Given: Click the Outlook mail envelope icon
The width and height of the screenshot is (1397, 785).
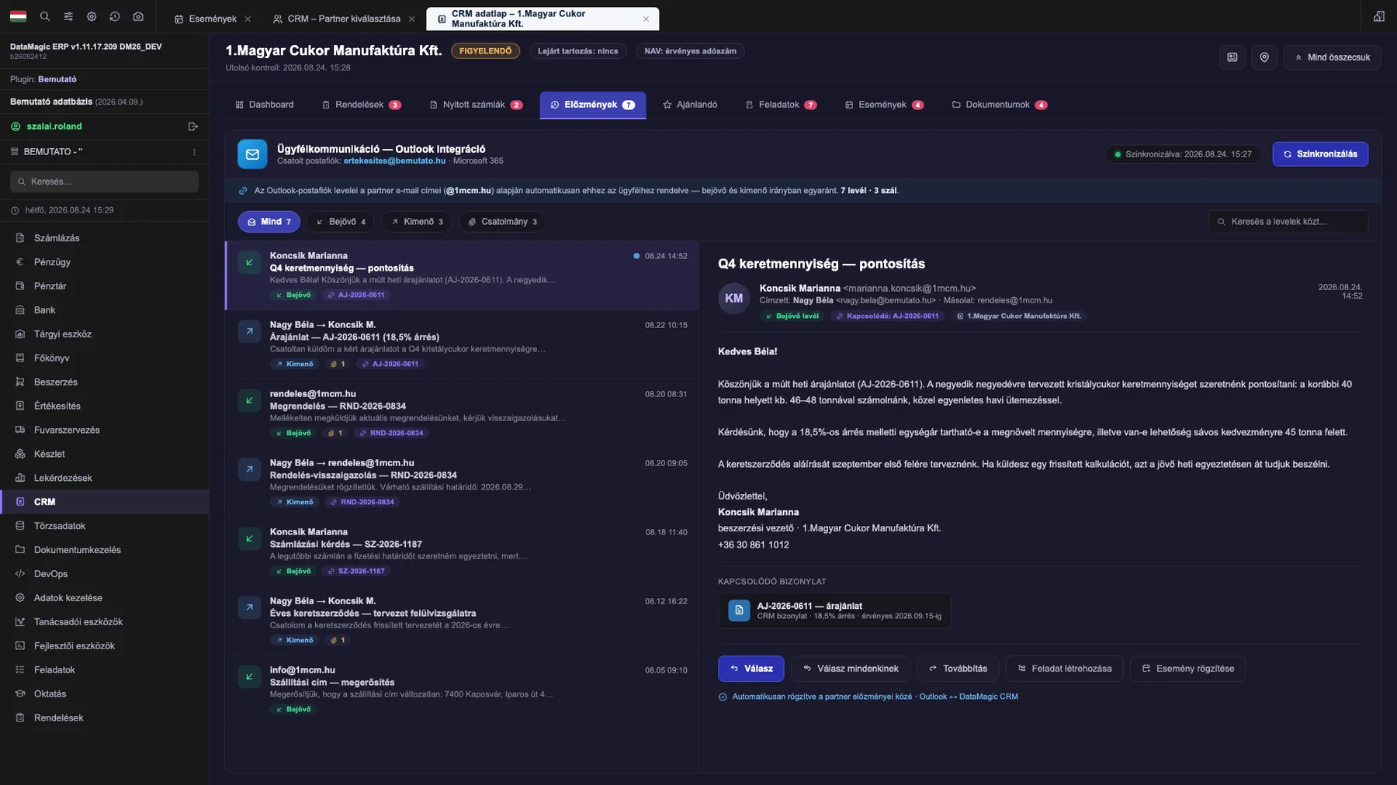Looking at the screenshot, I should pyautogui.click(x=252, y=154).
